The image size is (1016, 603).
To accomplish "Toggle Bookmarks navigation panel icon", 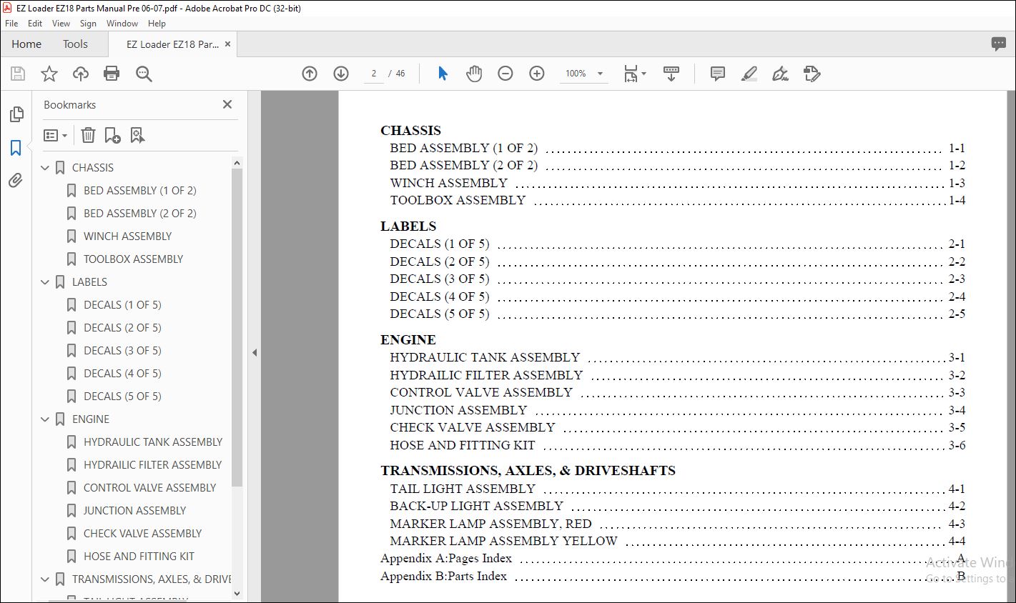I will click(x=16, y=148).
